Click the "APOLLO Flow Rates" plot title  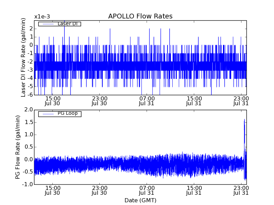[140, 16]
